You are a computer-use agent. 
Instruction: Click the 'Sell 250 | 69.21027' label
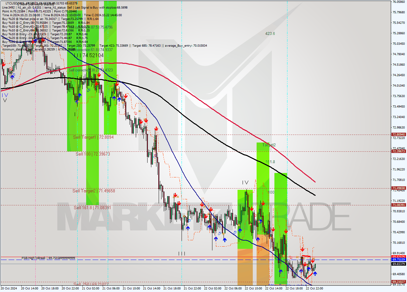[91, 284]
